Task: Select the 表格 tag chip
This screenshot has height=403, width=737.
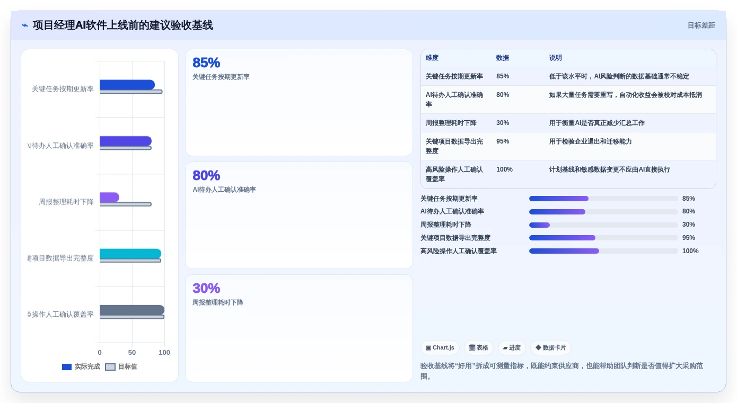Action: [479, 348]
